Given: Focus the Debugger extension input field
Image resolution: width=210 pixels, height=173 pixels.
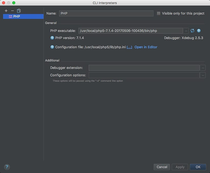Looking at the screenshot, I should 144,68.
